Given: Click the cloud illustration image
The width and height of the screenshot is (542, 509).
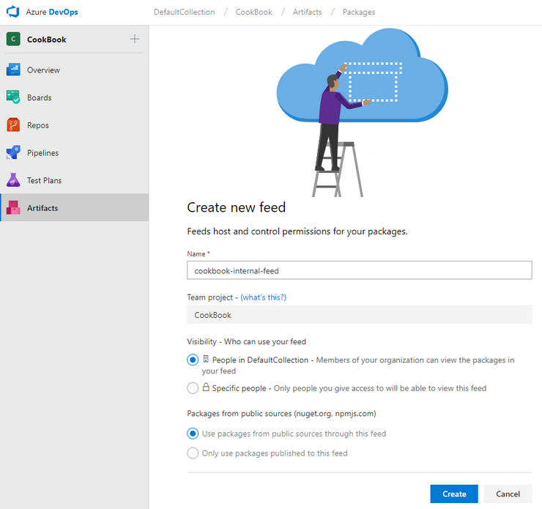Looking at the screenshot, I should (363, 112).
